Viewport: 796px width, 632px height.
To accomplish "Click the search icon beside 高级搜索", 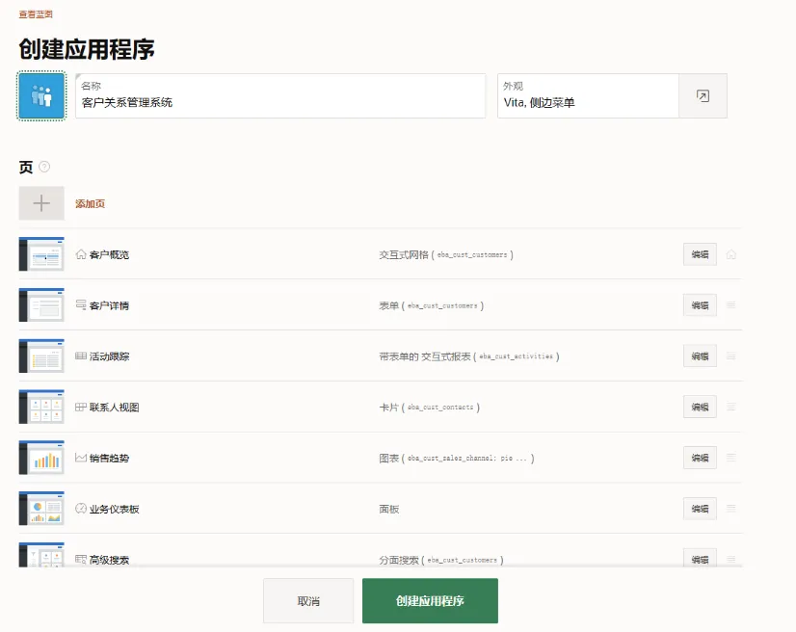I will (x=81, y=559).
